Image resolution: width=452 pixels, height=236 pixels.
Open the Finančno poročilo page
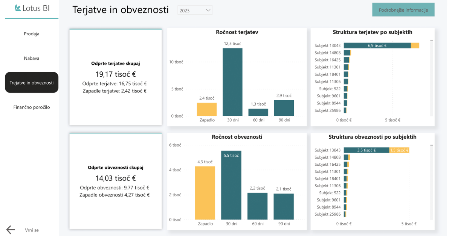32,107
